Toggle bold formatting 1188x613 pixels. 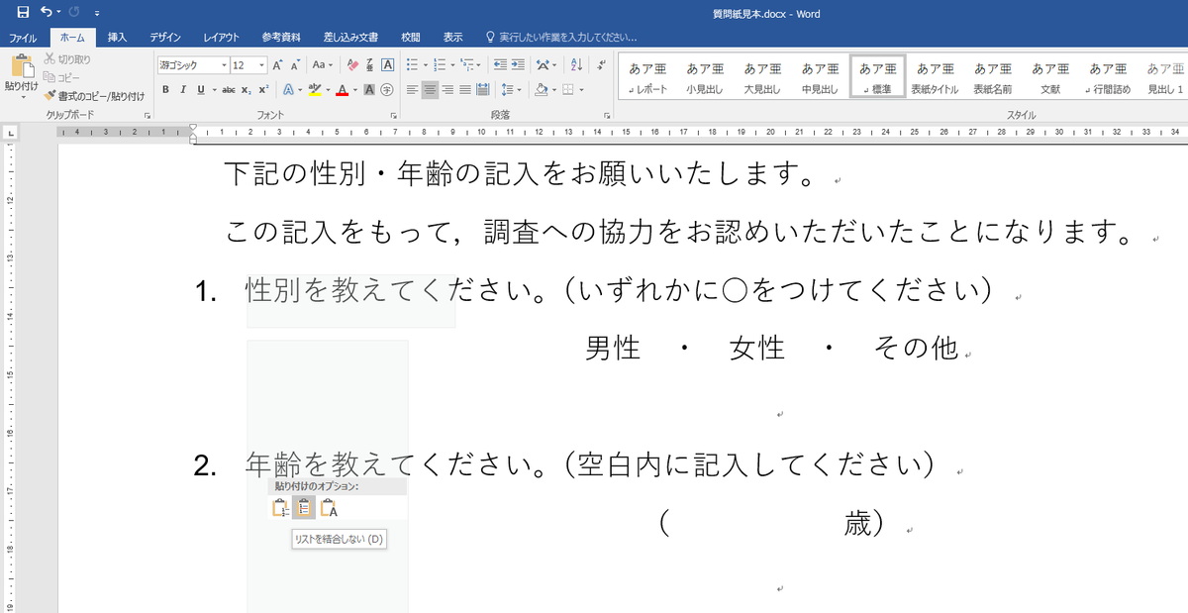click(x=165, y=89)
